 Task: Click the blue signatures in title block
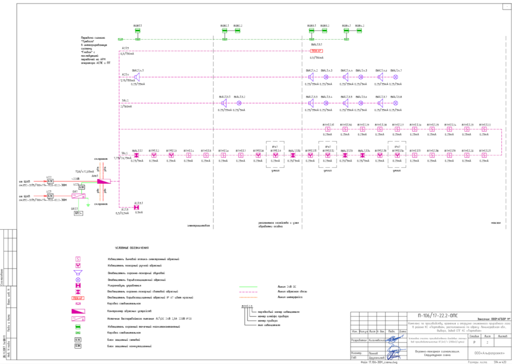pyautogui.click(x=395, y=347)
